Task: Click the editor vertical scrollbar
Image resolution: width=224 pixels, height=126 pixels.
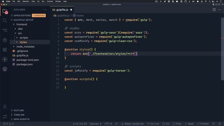Action: (223, 49)
